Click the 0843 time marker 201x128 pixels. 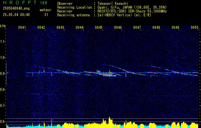coord(60,28)
